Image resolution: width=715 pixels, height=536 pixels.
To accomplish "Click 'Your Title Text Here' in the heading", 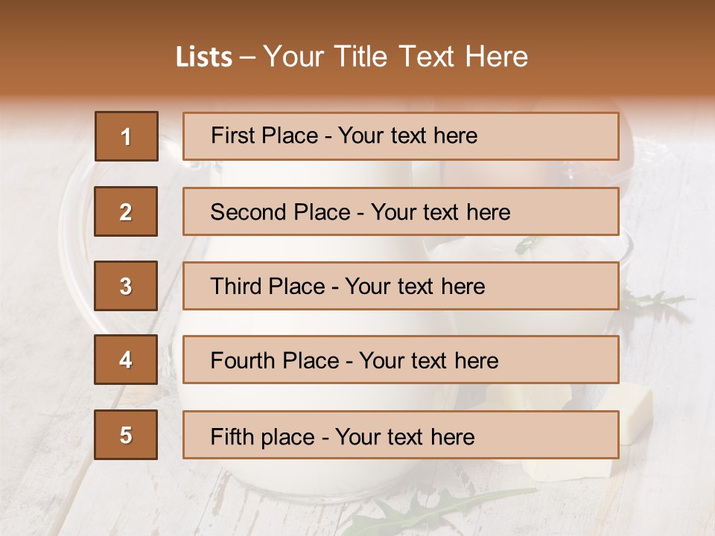I will (x=395, y=57).
